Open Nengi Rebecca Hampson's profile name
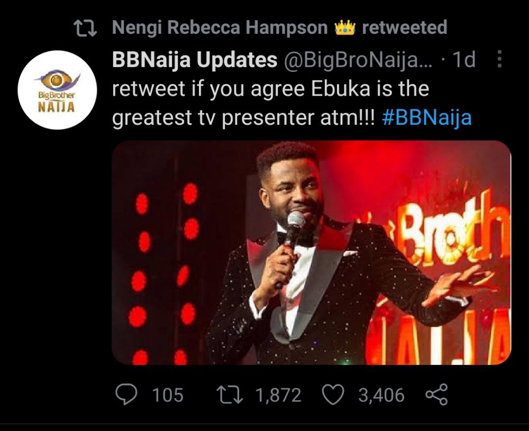The height and width of the screenshot is (431, 529). (x=220, y=28)
